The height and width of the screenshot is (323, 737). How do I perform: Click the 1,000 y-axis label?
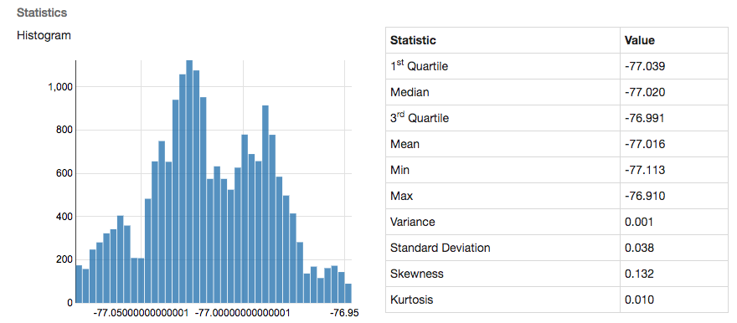(60, 87)
